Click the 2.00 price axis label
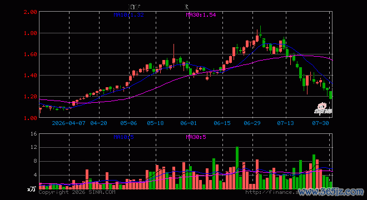 click(31, 12)
